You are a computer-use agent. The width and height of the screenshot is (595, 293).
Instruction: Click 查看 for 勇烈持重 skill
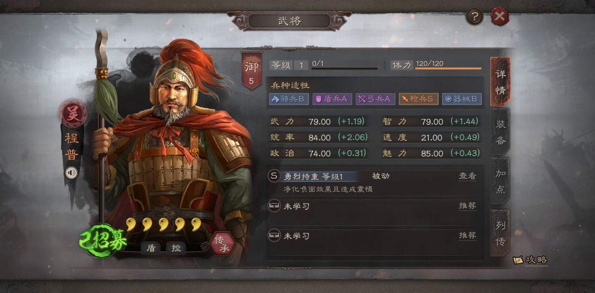click(x=467, y=176)
